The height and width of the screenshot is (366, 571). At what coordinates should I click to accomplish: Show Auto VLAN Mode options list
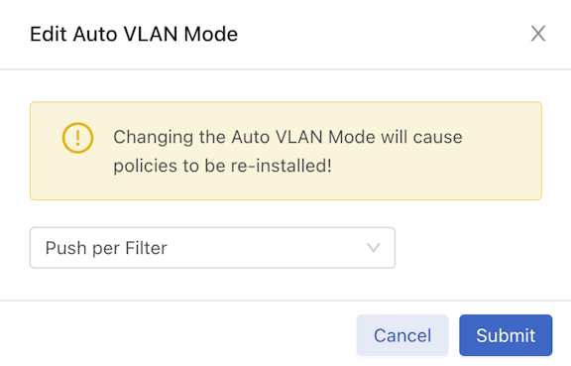coord(212,248)
